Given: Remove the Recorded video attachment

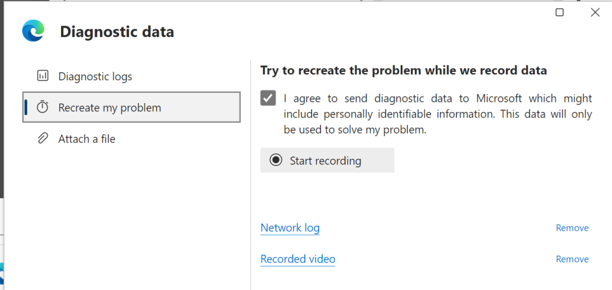Looking at the screenshot, I should [x=572, y=259].
